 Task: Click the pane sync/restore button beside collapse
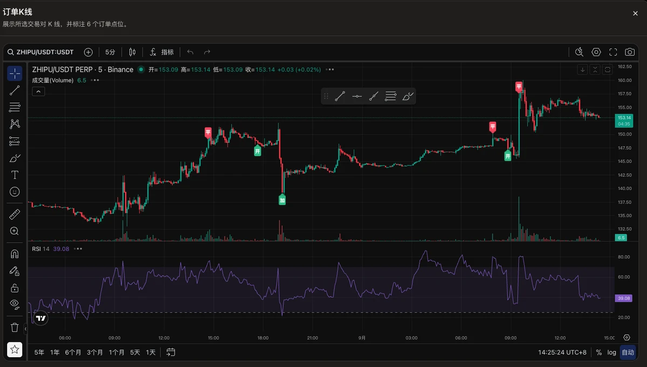(x=607, y=70)
